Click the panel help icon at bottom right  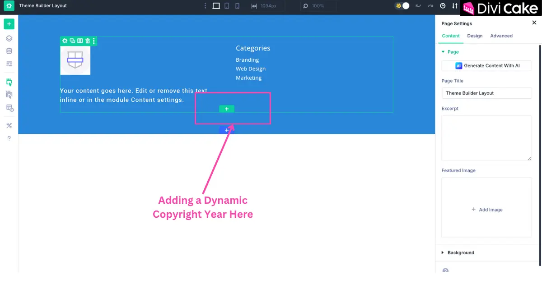tap(445, 271)
